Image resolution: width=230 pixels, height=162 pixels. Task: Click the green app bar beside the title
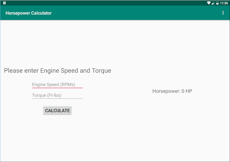(x=135, y=13)
